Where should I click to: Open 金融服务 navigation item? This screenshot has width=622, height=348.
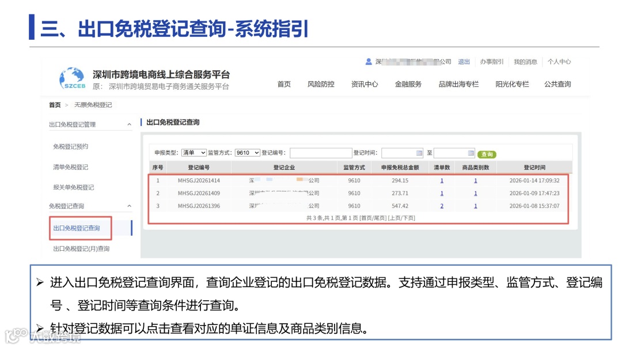coord(408,84)
